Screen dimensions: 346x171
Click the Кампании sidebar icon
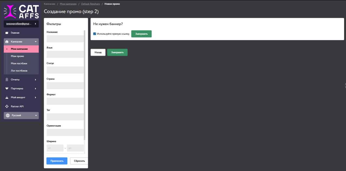point(7,42)
